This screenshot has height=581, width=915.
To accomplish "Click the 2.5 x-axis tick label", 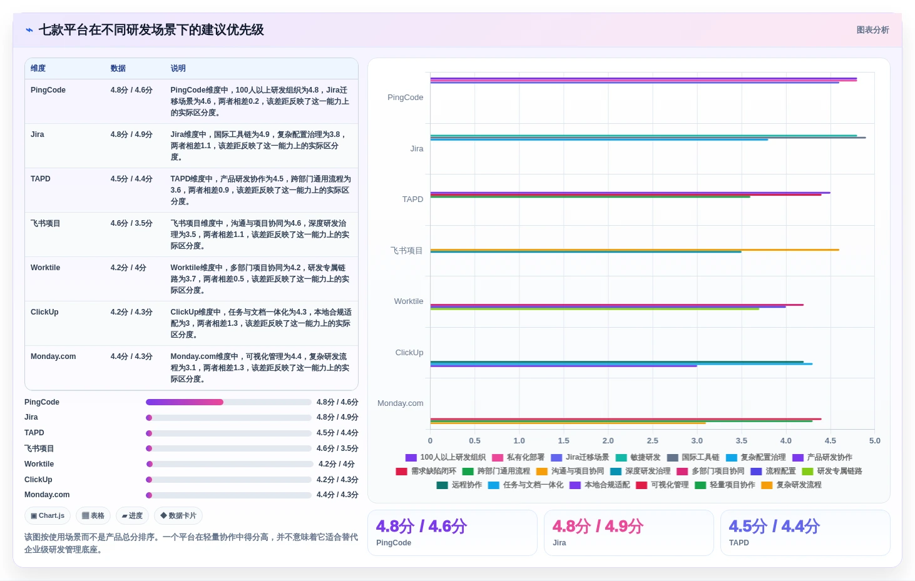I will pyautogui.click(x=653, y=441).
